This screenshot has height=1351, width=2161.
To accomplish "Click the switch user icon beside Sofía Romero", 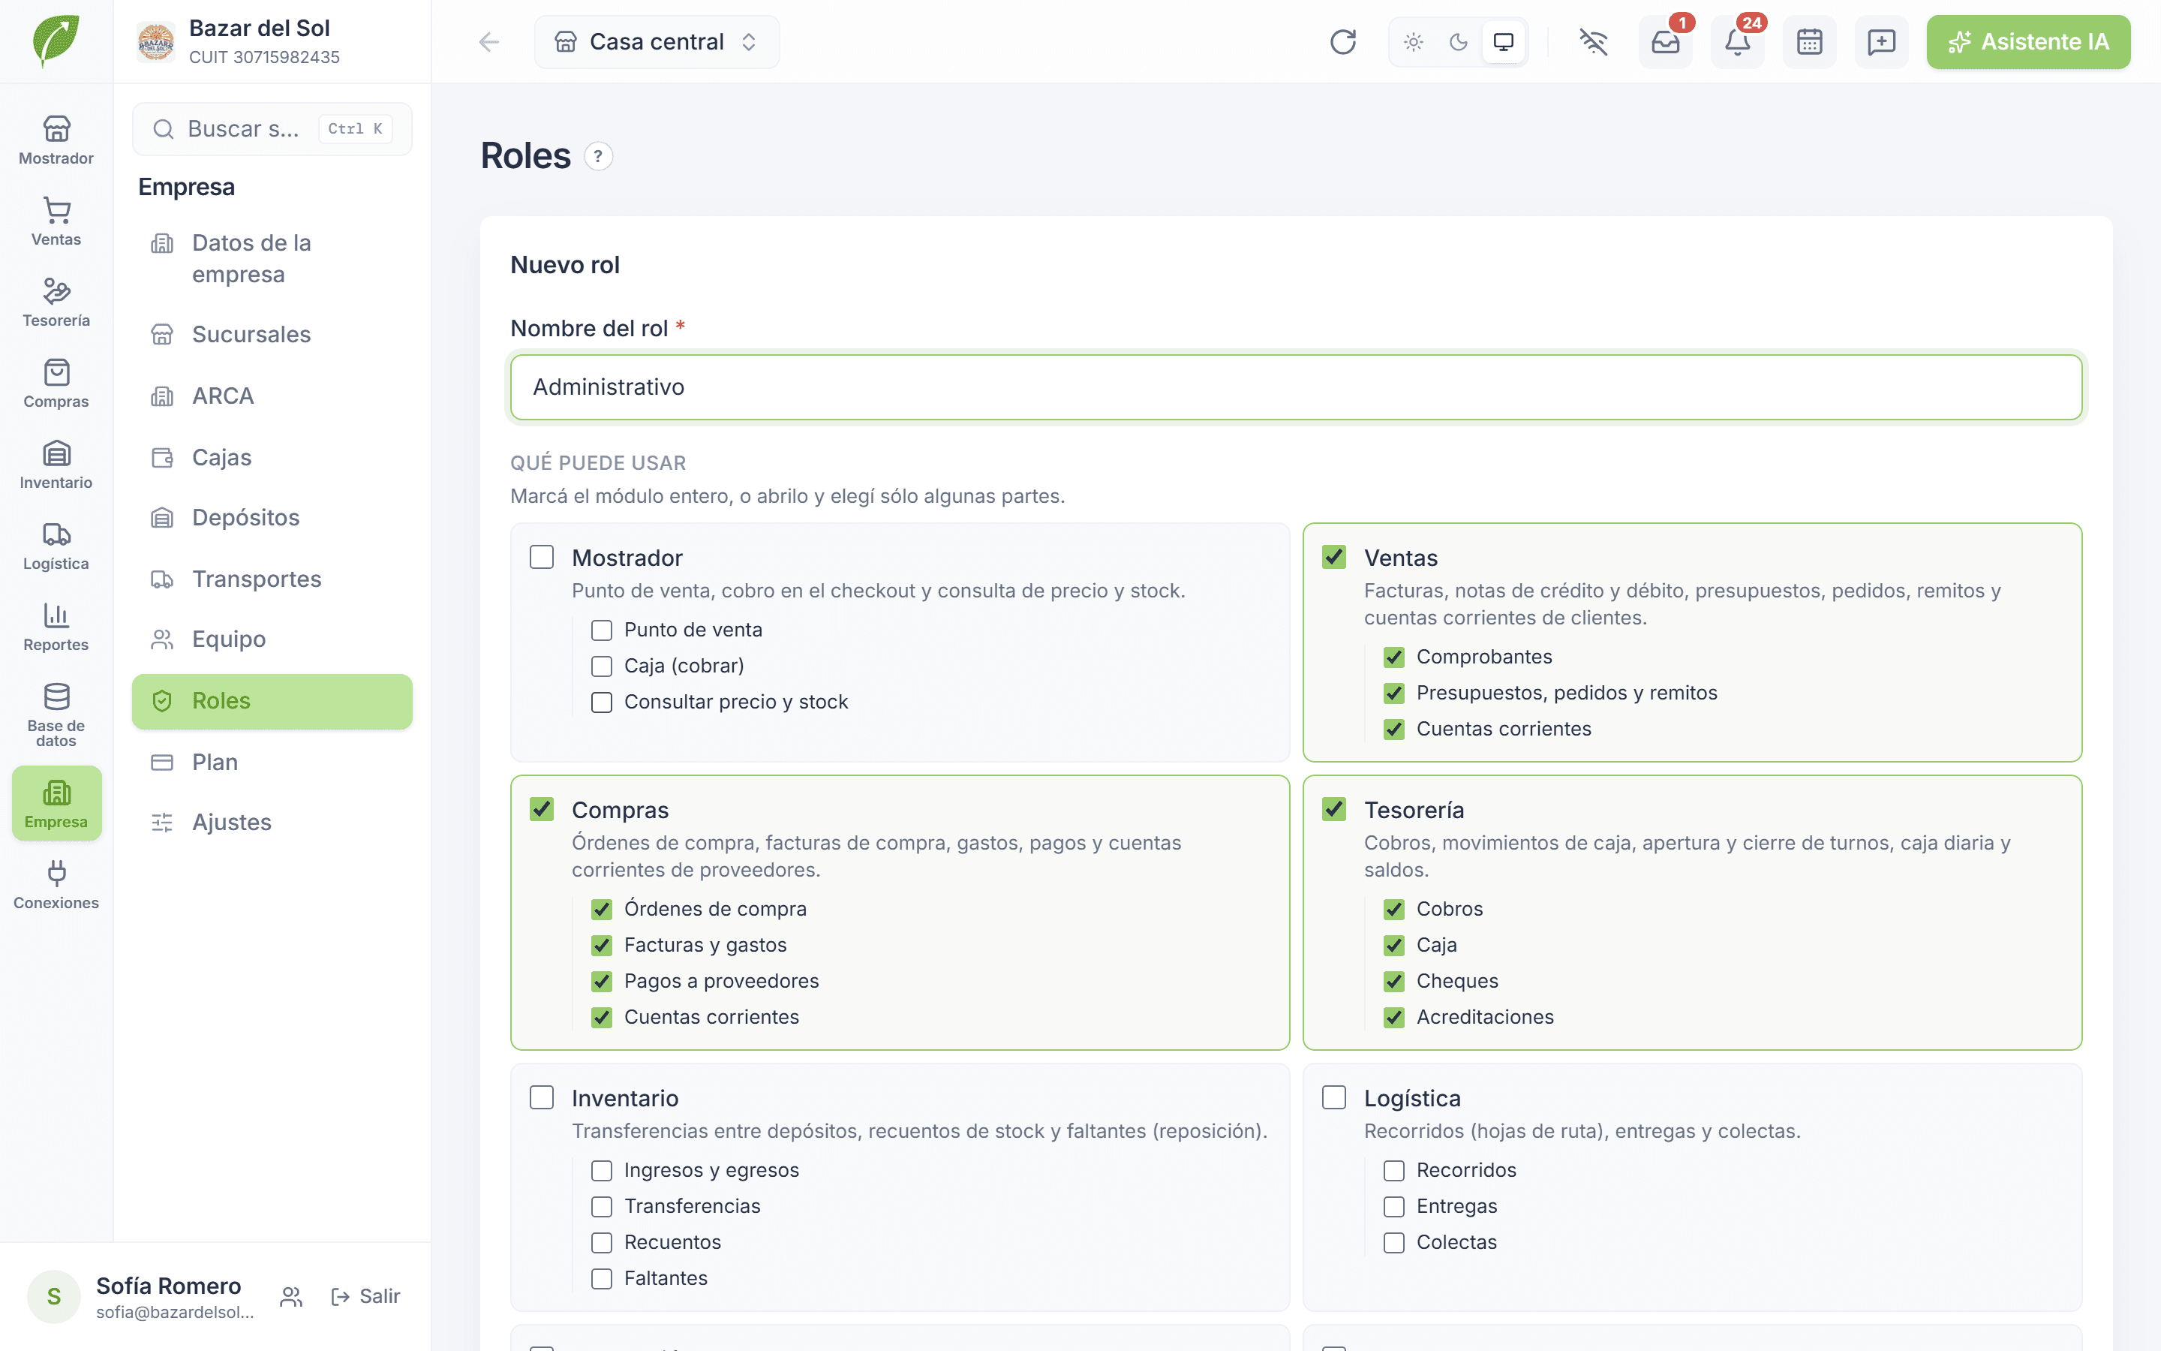I will click(291, 1296).
